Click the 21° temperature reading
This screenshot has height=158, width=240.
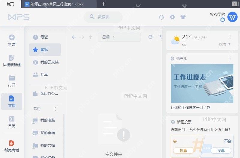pos(186,37)
